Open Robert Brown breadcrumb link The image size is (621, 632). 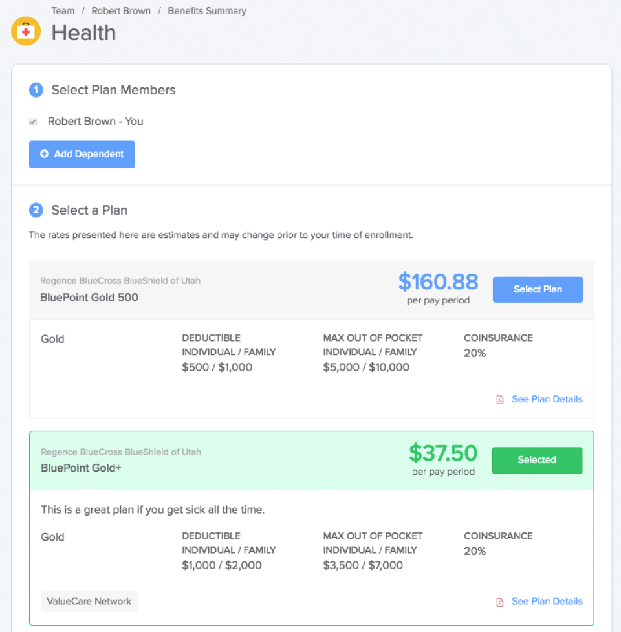(121, 11)
